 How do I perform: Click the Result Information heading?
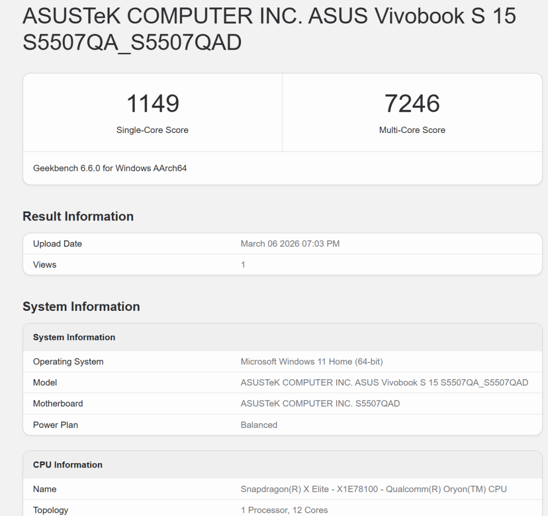tap(78, 216)
